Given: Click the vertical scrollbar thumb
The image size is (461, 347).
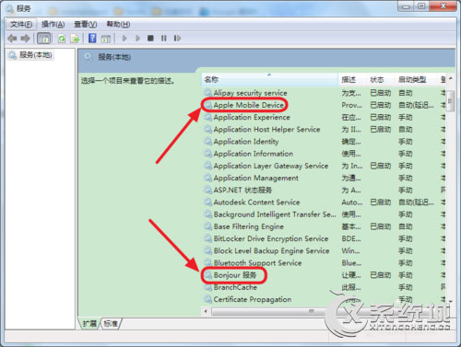Looking at the screenshot, I should 451,101.
